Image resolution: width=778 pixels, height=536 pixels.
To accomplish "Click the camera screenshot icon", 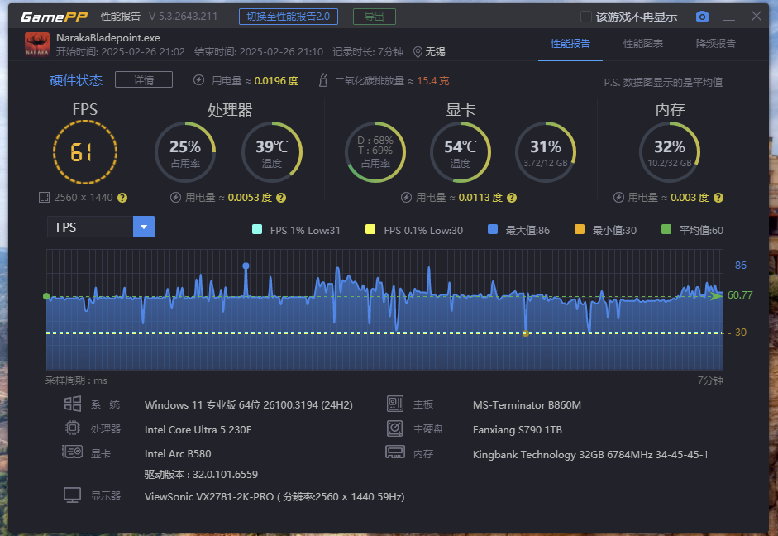I will (x=702, y=17).
